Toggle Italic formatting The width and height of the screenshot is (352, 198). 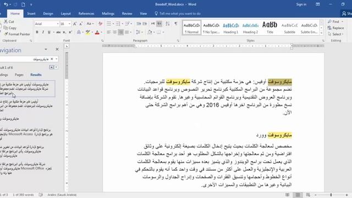pos(43,32)
